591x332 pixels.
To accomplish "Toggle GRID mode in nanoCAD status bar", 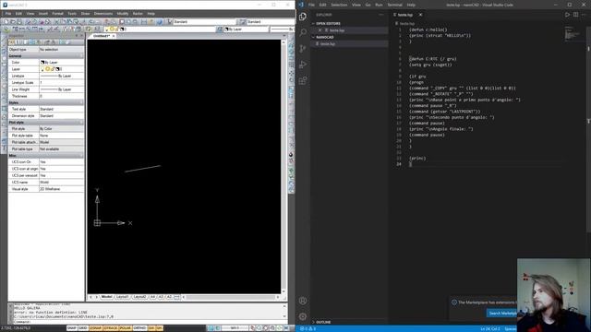I will coord(82,328).
